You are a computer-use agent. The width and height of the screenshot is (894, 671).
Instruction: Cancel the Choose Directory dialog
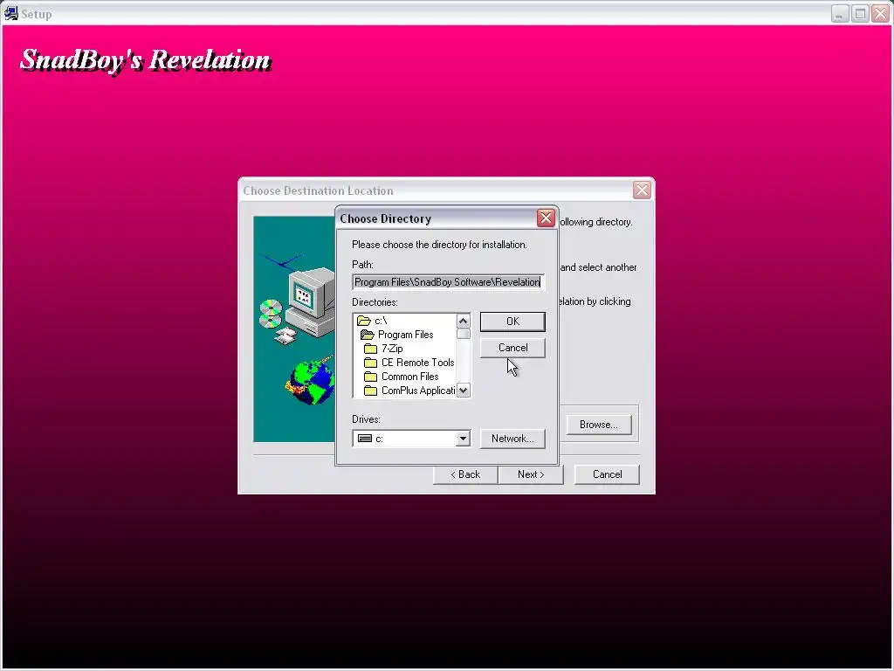(x=512, y=348)
